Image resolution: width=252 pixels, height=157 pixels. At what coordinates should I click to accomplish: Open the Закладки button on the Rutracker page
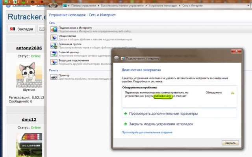pyautogui.click(x=22, y=29)
